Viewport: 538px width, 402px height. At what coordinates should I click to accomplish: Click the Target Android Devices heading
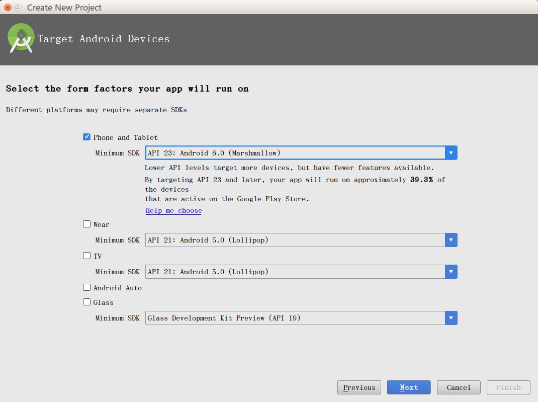click(104, 39)
